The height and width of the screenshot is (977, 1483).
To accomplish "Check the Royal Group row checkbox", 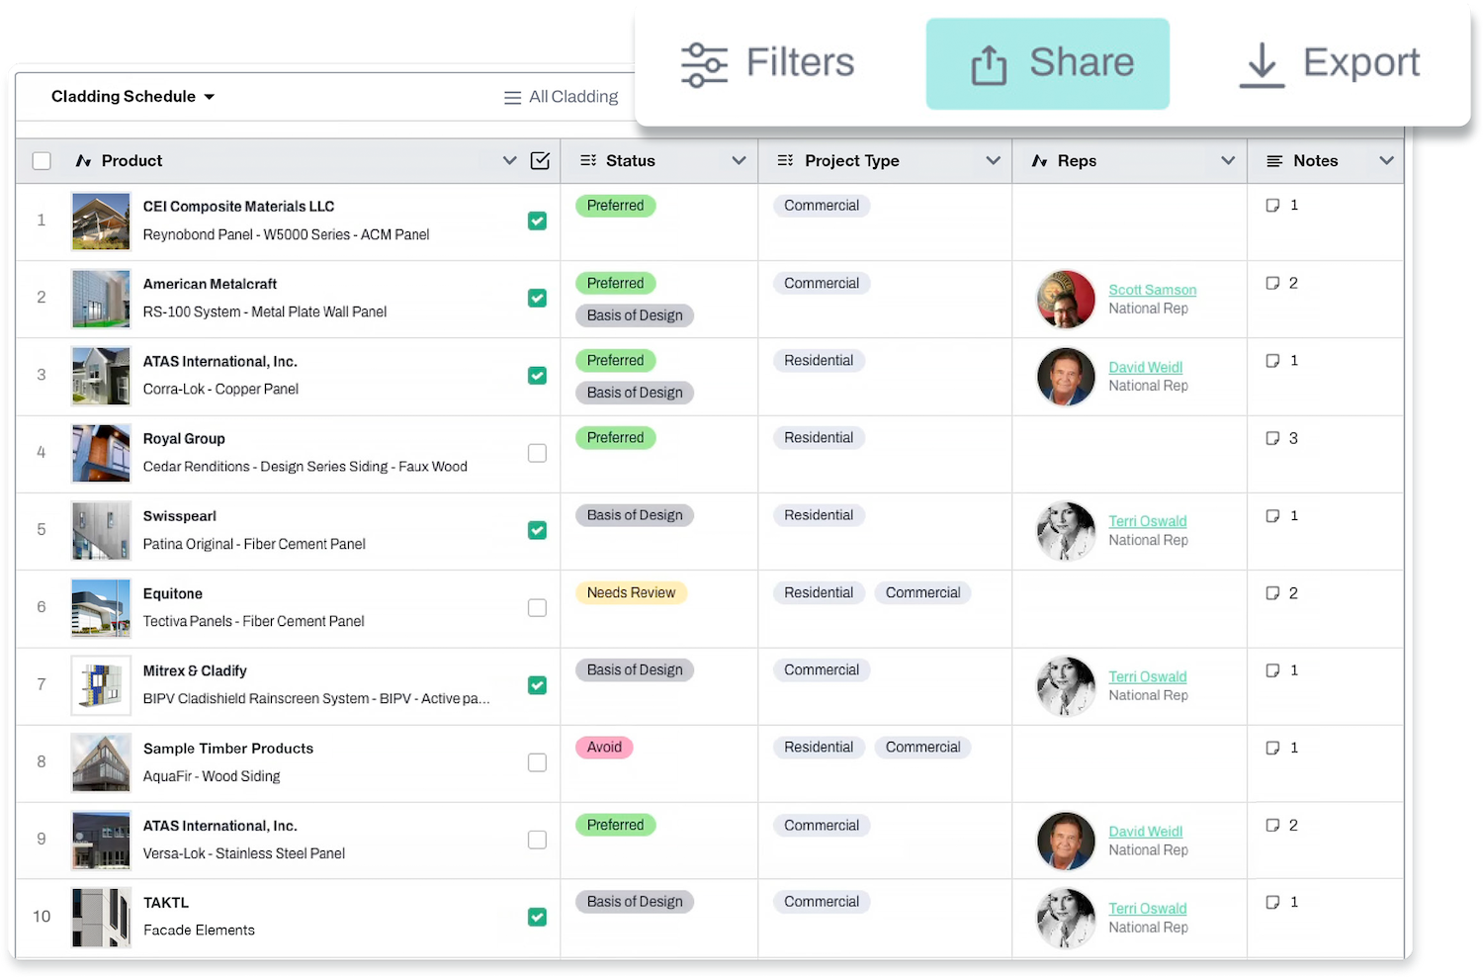I will [x=537, y=453].
